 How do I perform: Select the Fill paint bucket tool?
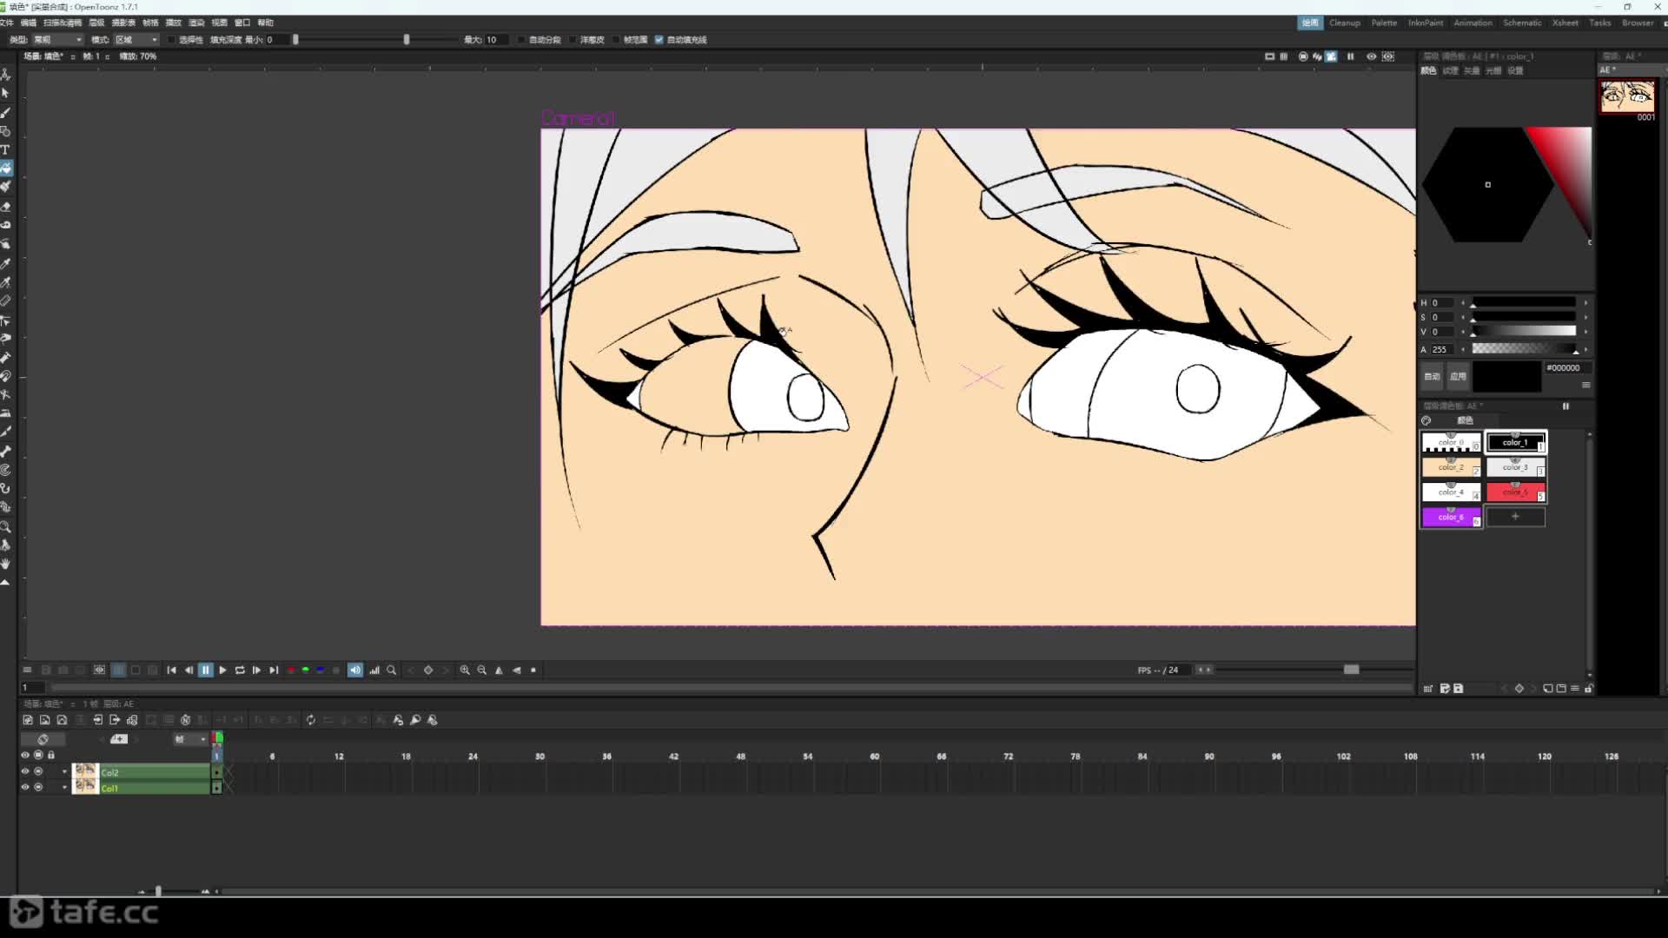(5, 168)
